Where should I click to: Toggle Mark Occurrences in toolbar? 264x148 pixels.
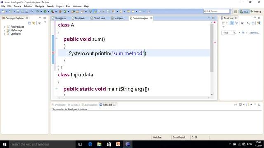(95, 12)
